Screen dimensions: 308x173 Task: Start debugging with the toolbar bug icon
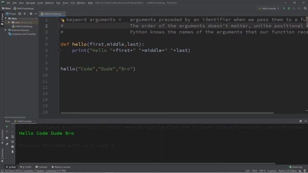coord(289,9)
